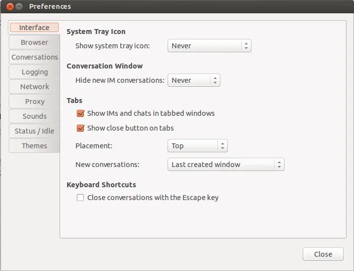
Task: Close the Preferences window via titlebar X
Action: point(10,6)
